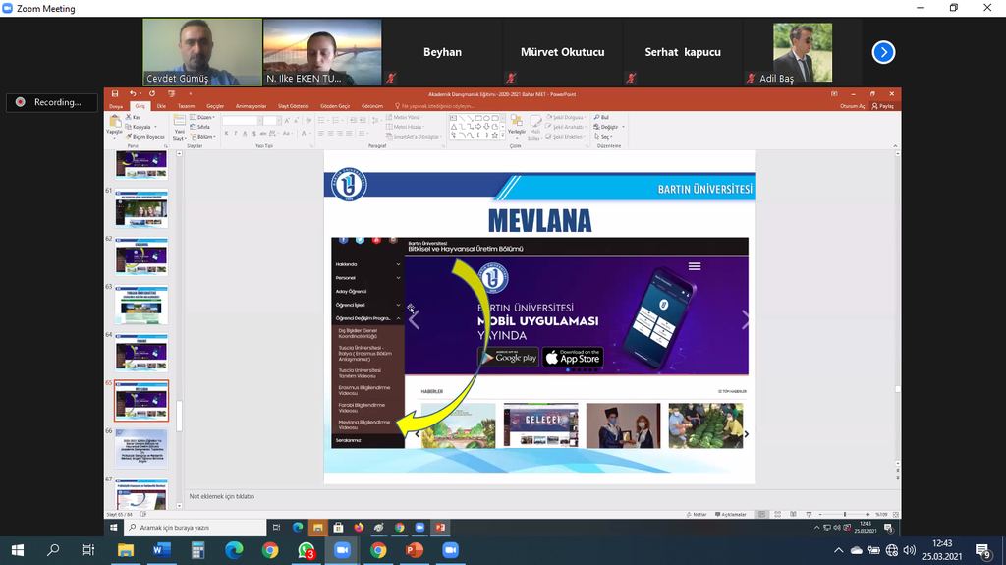Open bullet list dropdown arrow
Viewport: 1006px width, 565px height.
(327, 120)
